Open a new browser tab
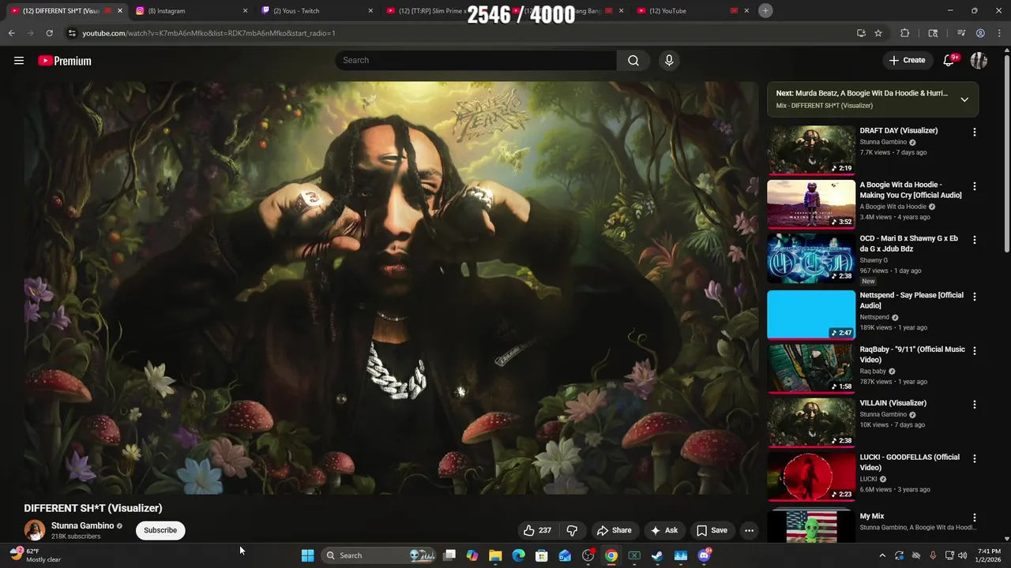 click(x=765, y=10)
